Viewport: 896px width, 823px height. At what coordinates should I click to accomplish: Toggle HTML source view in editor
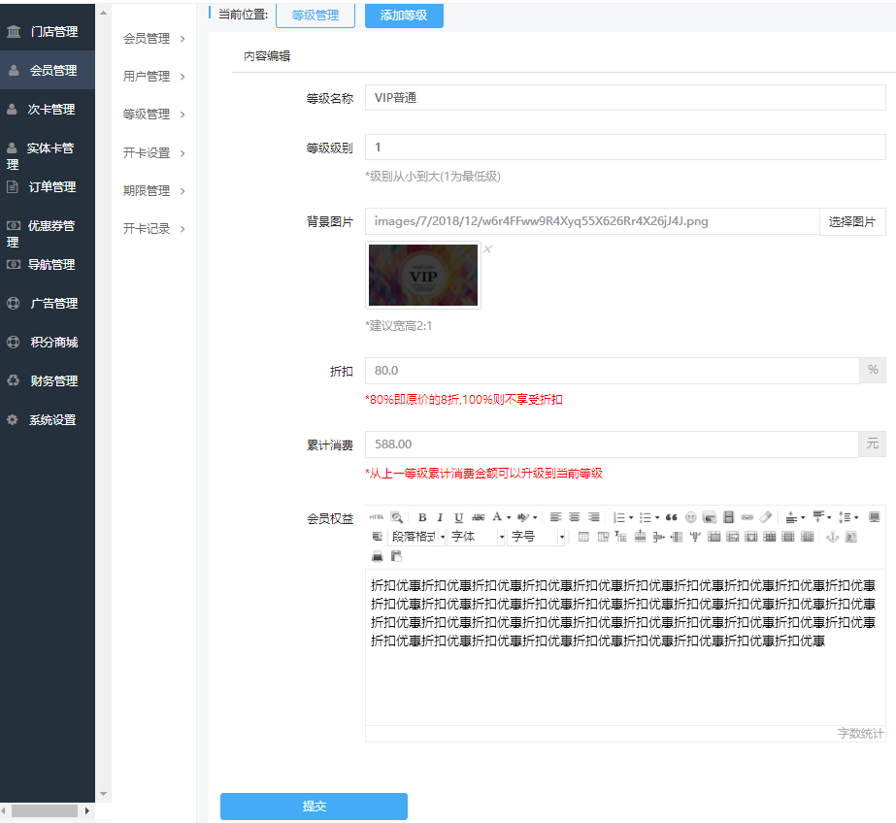(377, 517)
